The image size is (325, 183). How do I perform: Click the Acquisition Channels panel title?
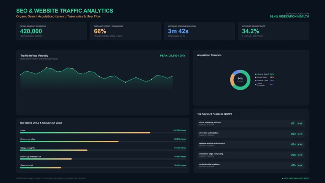tap(209, 55)
